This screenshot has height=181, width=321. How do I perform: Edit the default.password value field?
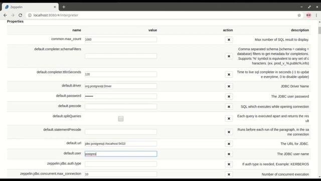tap(121, 96)
